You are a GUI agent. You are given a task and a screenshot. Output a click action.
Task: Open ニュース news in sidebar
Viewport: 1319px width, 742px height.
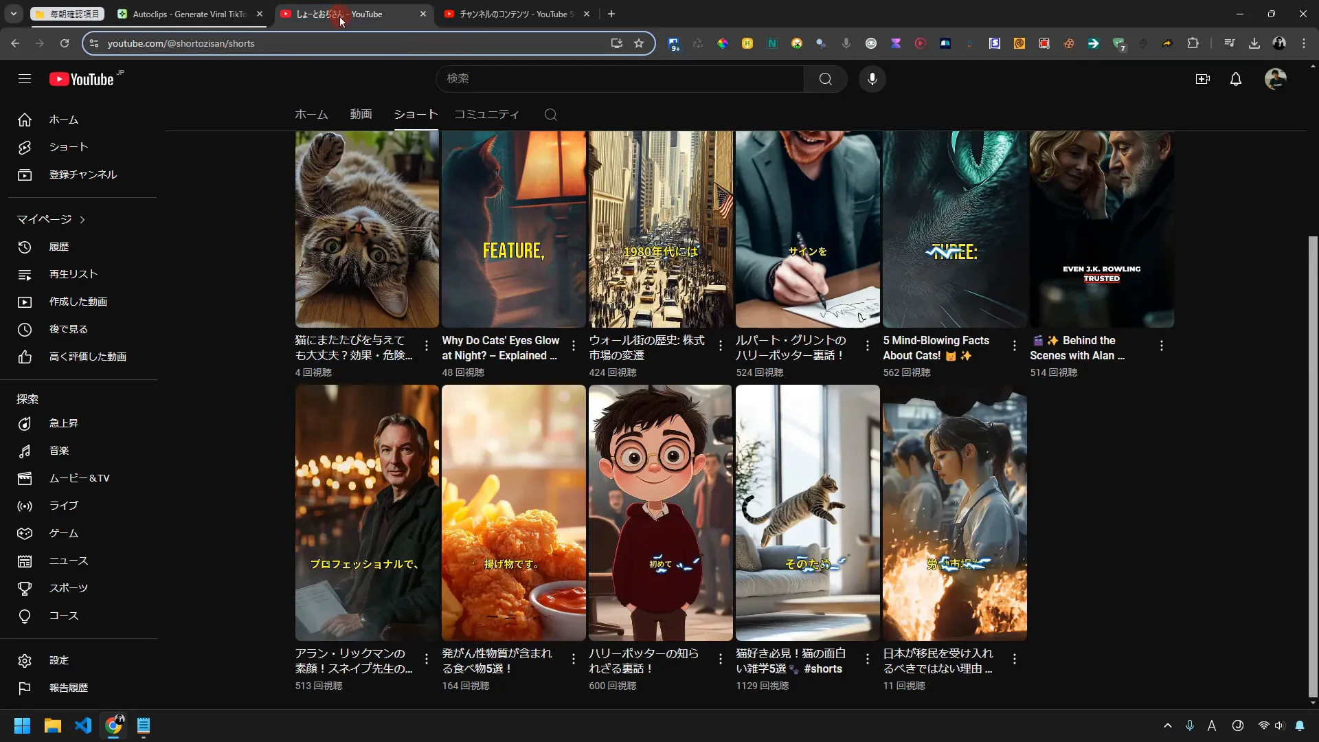coord(82,561)
